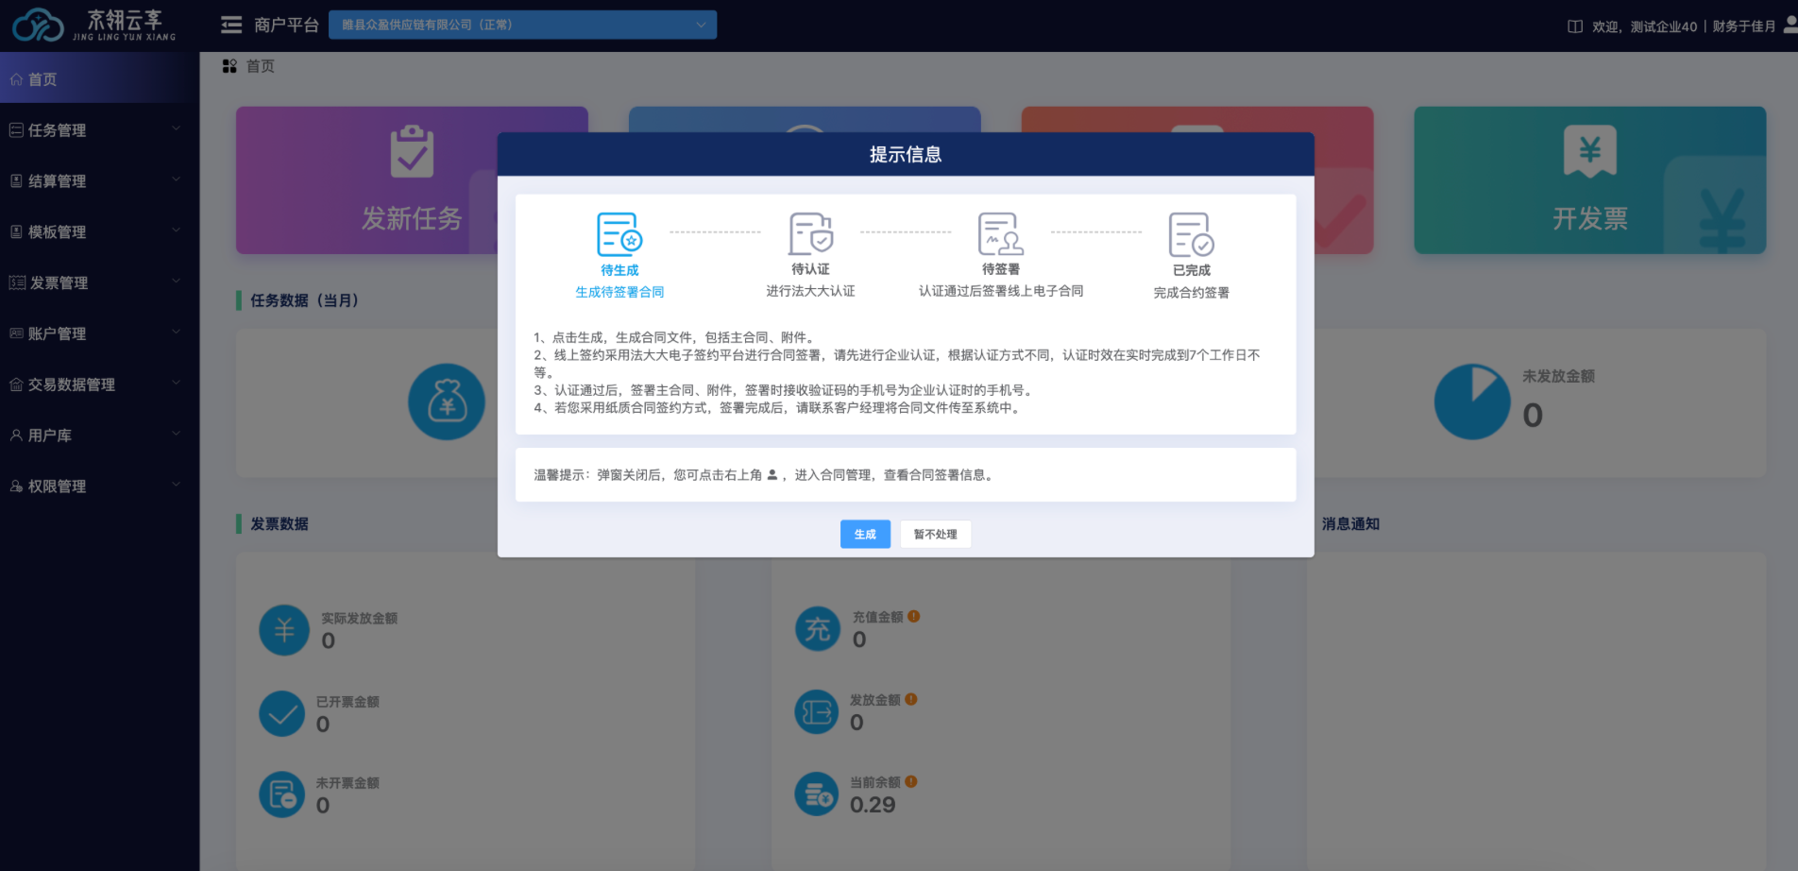Expand the 任务管理 sidebar menu
Screen dimensions: 1798x871
[x=94, y=130]
